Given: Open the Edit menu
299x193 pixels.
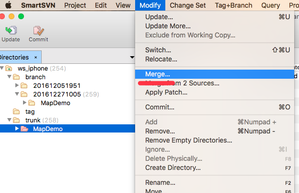Looking at the screenshot, I should (x=101, y=5).
